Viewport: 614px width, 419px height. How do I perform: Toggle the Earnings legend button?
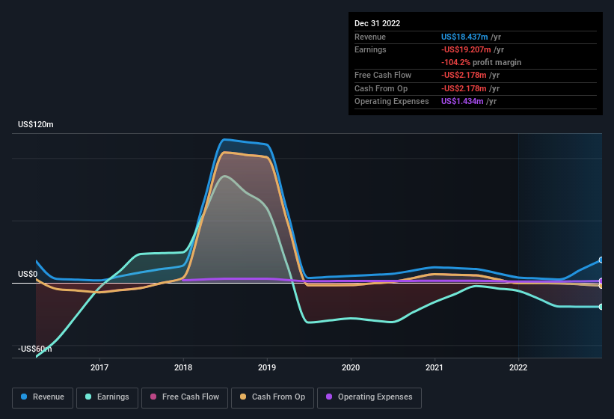[x=107, y=397]
